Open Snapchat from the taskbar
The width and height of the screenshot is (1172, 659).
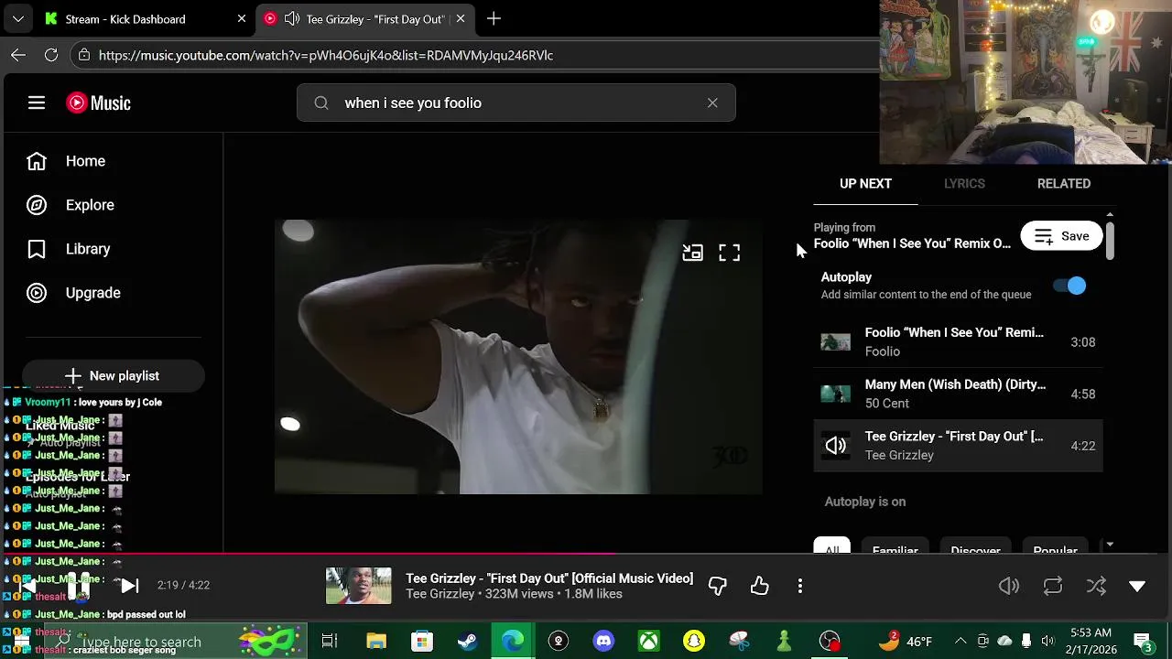(x=694, y=641)
